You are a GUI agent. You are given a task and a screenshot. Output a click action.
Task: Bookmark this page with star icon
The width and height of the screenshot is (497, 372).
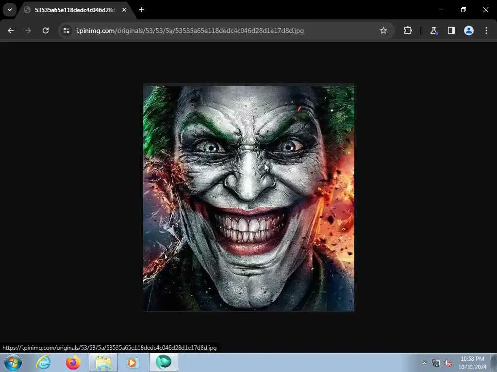[383, 31]
